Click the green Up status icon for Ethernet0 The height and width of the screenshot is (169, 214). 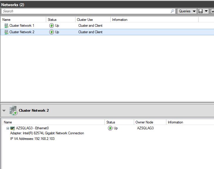pyautogui.click(x=110, y=128)
